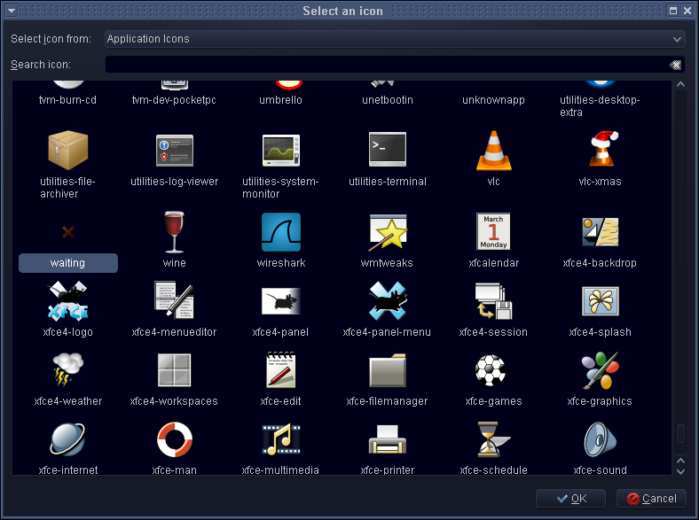Open the window menu in title bar

coord(12,11)
